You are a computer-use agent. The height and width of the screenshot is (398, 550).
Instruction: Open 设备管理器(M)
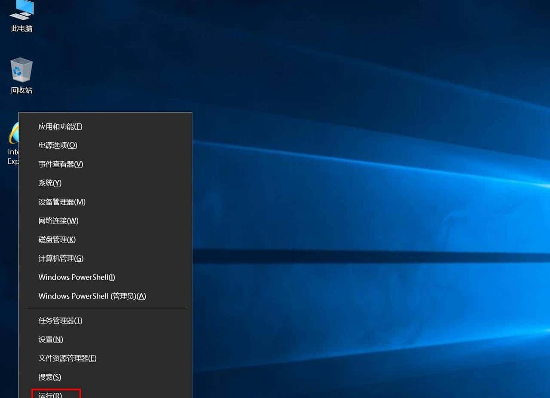pyautogui.click(x=62, y=202)
